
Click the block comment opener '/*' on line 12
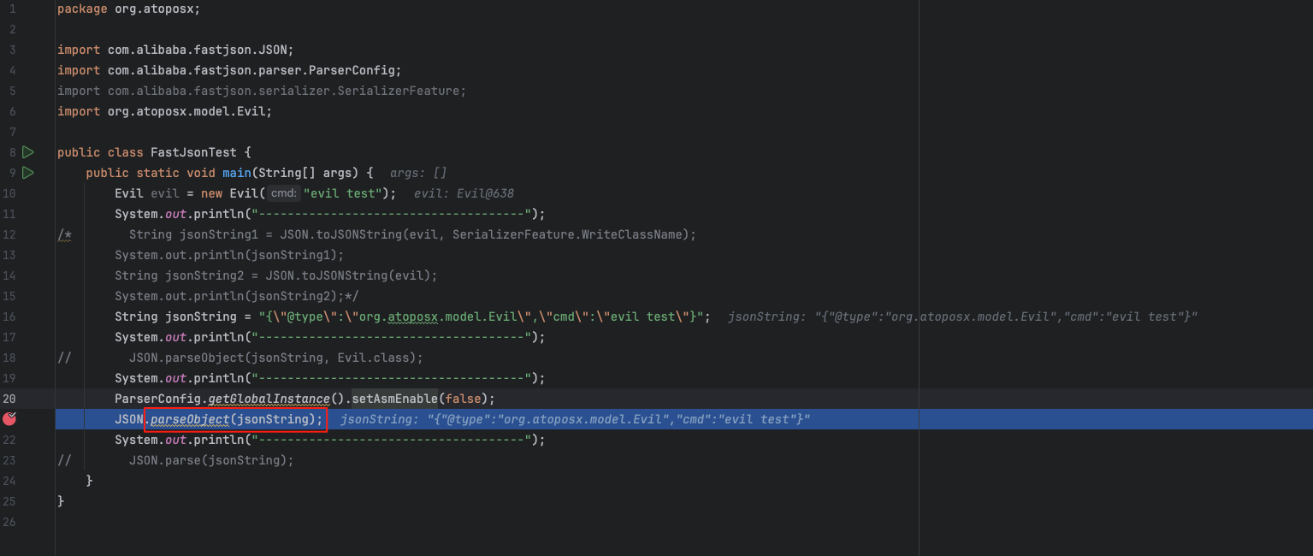click(64, 234)
